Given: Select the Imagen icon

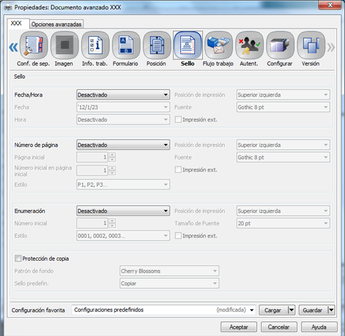Looking at the screenshot, I should click(x=65, y=45).
